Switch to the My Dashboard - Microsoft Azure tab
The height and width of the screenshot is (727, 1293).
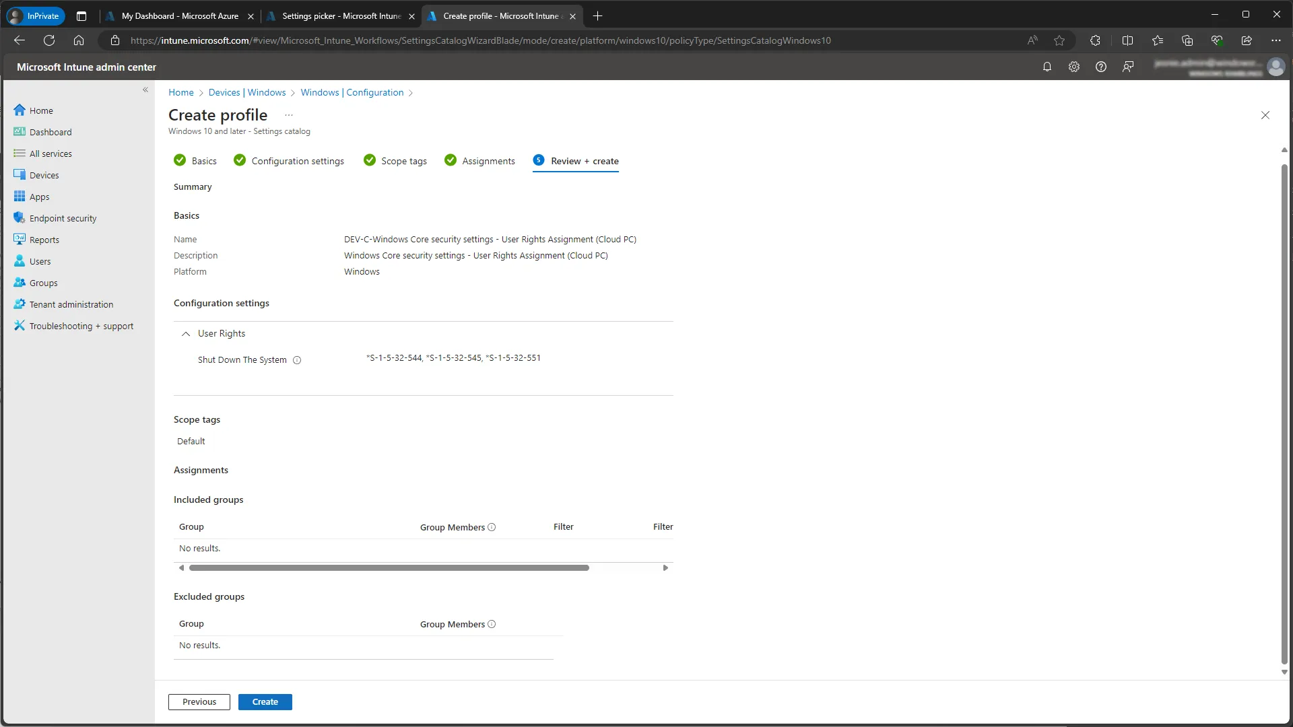pyautogui.click(x=180, y=15)
